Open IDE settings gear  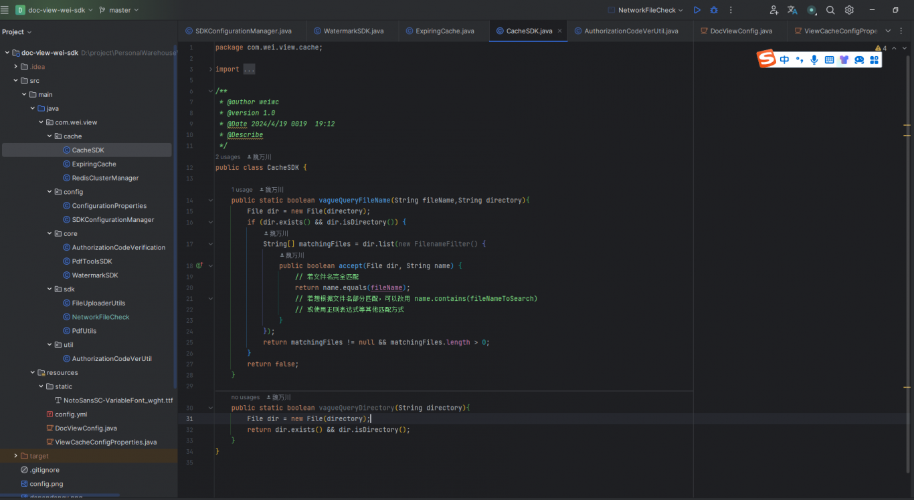pos(849,10)
